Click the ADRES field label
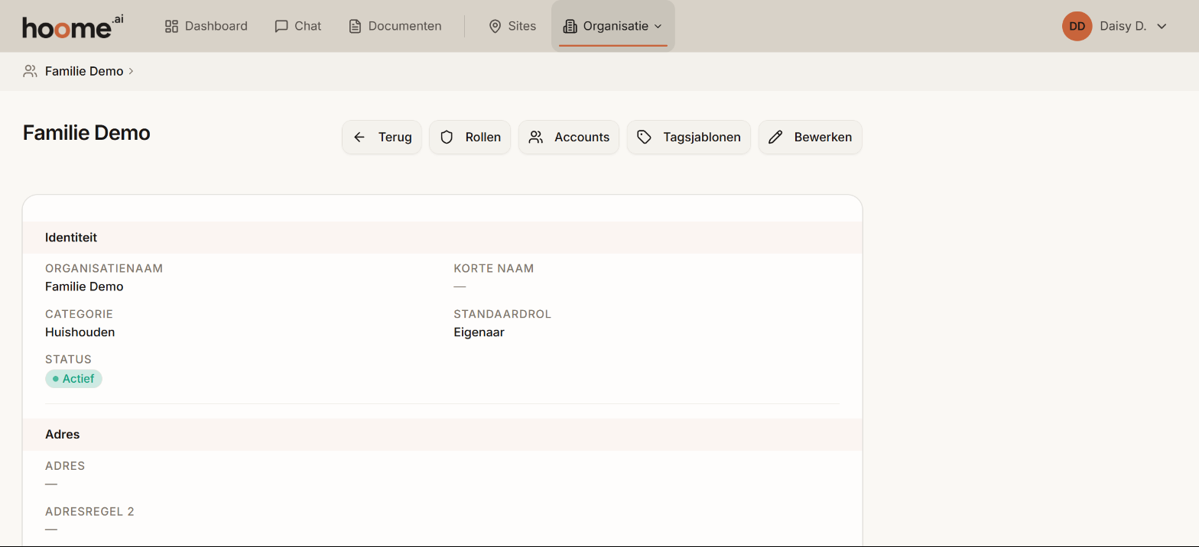 [65, 466]
